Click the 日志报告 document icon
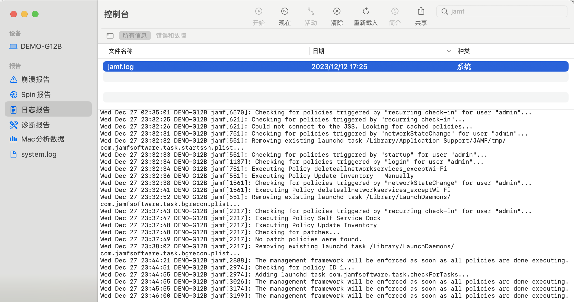This screenshot has height=302, width=574. [14, 110]
